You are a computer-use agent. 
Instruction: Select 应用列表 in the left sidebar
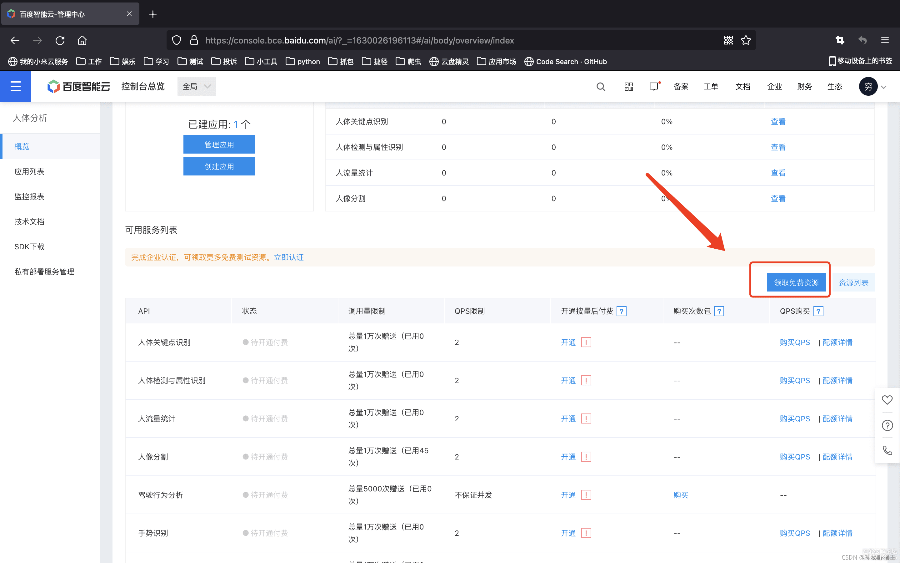pyautogui.click(x=29, y=171)
